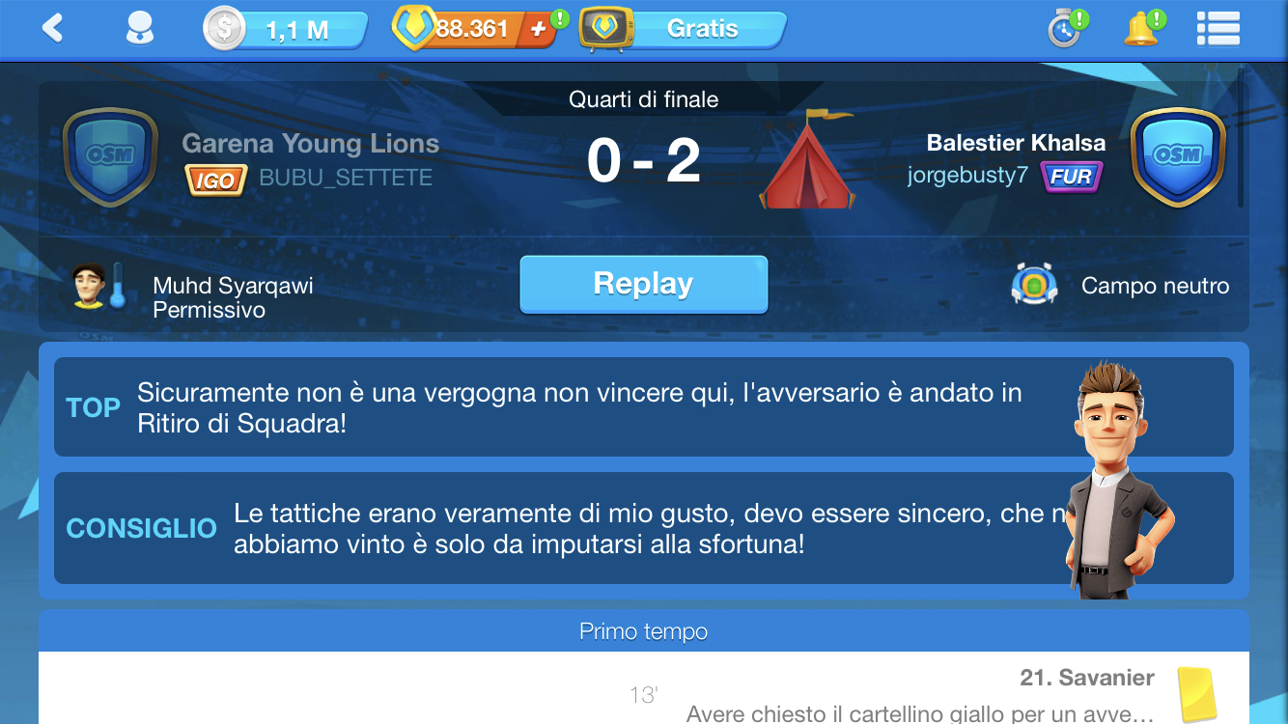The height and width of the screenshot is (724, 1288).
Task: Add boss coins with the plus button
Action: [x=539, y=30]
